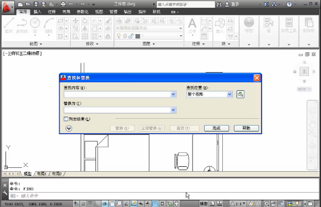Switch to the 布局1 layout tab

coord(41,173)
